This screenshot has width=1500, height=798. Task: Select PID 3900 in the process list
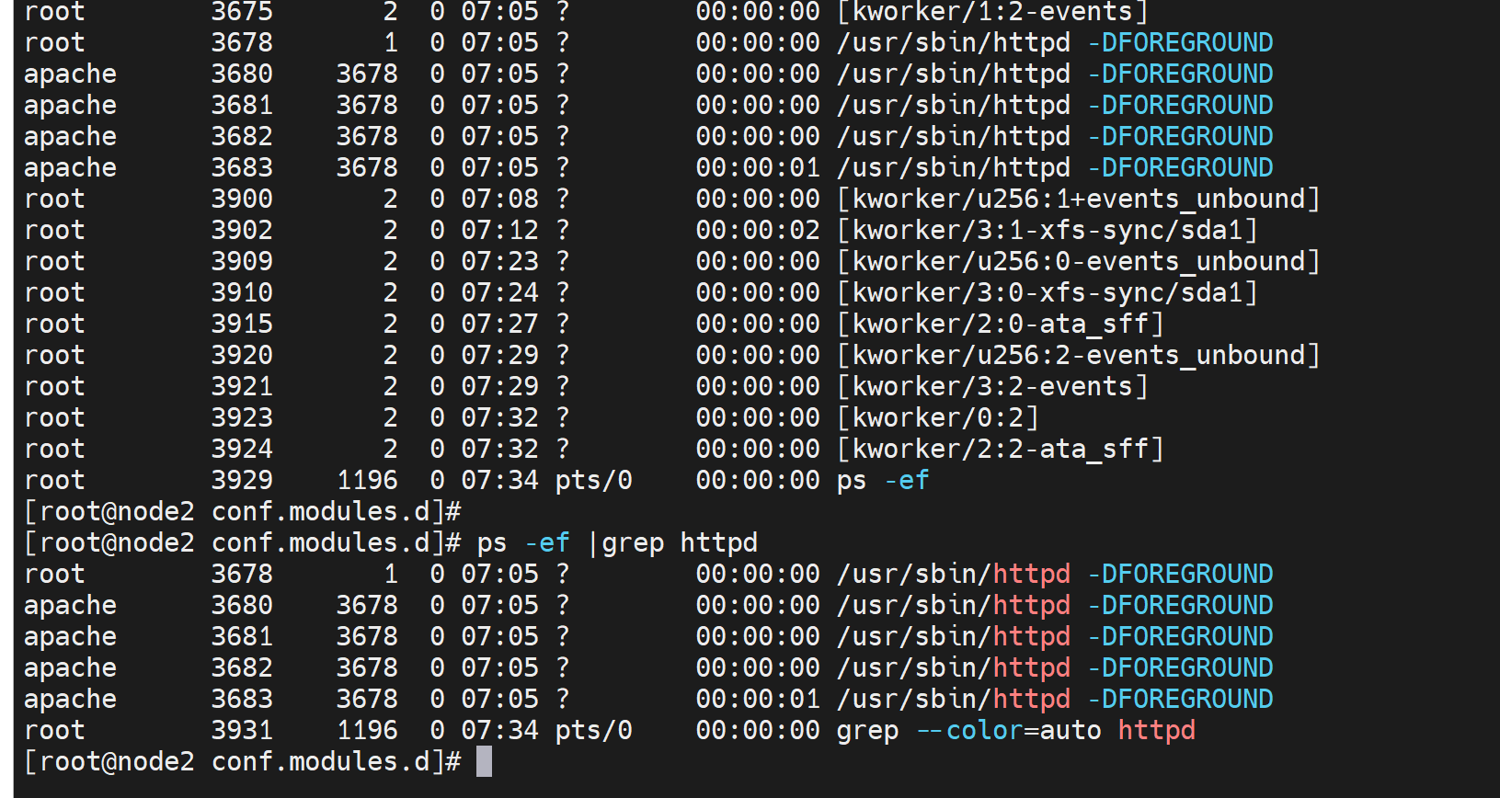click(242, 199)
